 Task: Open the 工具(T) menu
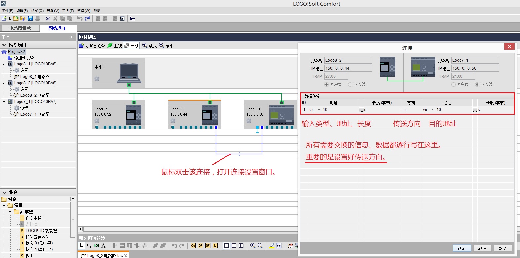coord(68,11)
